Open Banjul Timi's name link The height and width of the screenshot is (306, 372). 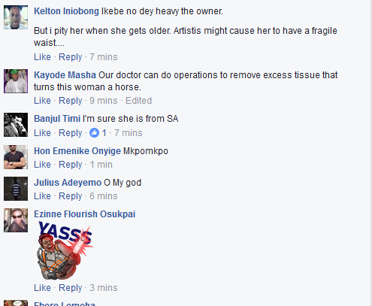57,119
